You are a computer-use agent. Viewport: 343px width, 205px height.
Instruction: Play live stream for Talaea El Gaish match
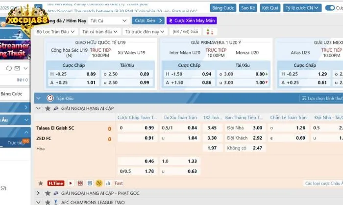pos(70,183)
